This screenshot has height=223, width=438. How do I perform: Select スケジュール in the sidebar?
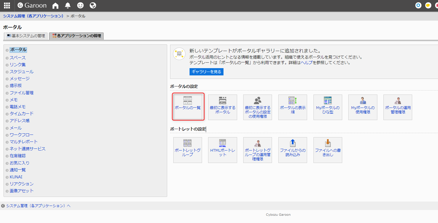click(21, 72)
